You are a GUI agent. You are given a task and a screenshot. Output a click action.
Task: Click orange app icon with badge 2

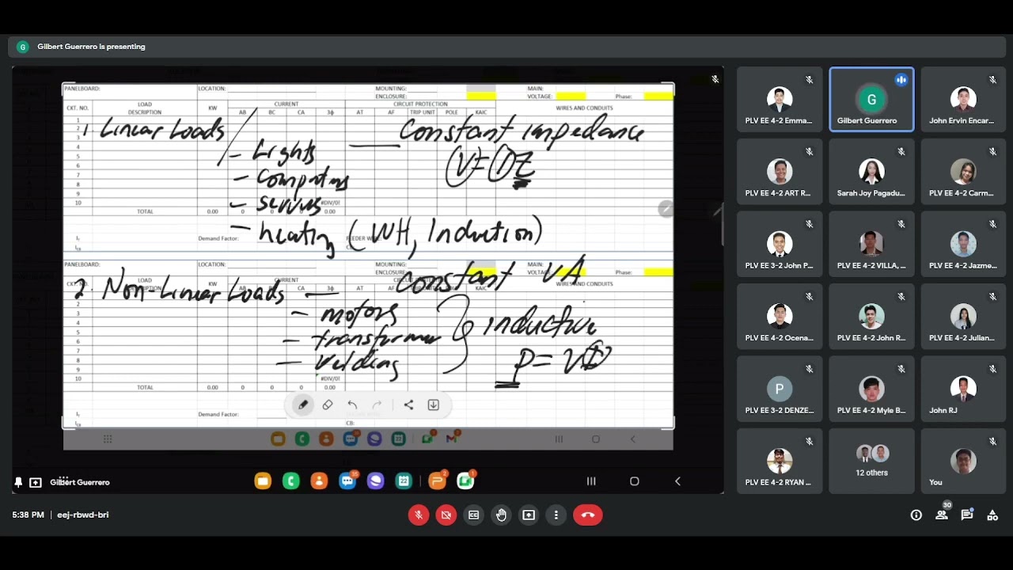coord(437,481)
